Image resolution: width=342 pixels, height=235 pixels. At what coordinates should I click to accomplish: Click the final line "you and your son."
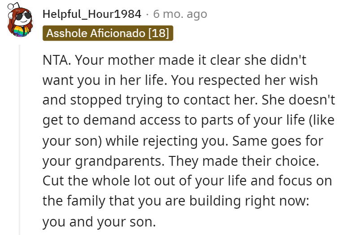[99, 221]
